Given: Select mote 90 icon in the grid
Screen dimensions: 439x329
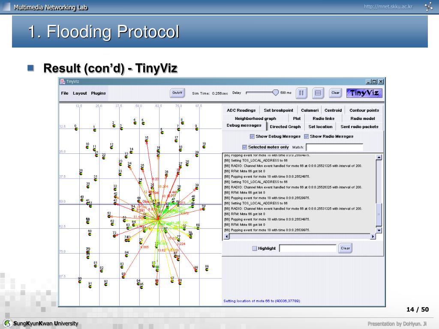Looking at the screenshot, I should pyautogui.click(x=80, y=281).
